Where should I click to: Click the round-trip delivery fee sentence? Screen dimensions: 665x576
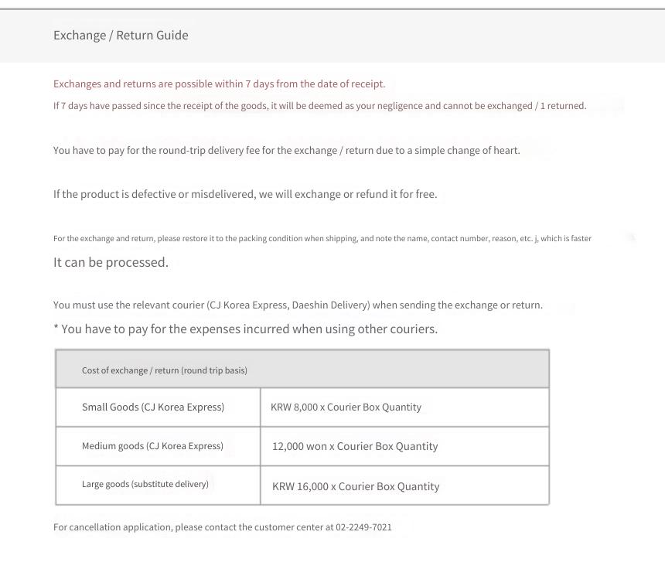click(287, 151)
